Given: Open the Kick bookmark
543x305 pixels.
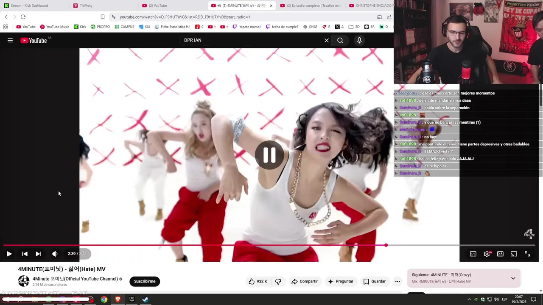Looking at the screenshot, I should [x=80, y=27].
